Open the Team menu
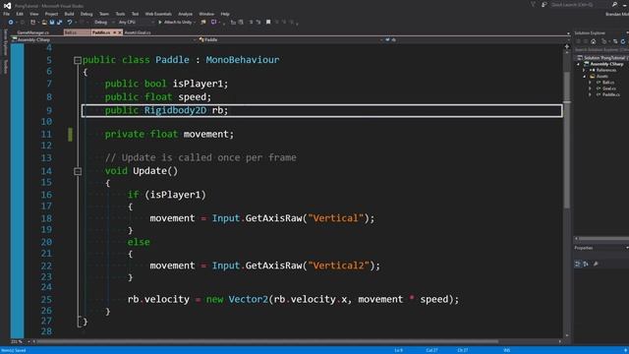The width and height of the screenshot is (629, 354). pos(104,14)
